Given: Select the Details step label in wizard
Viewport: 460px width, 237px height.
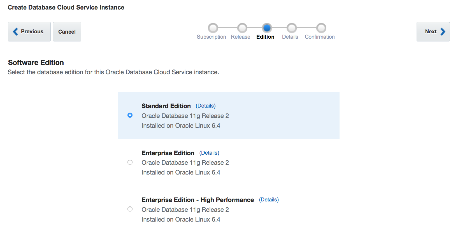Looking at the screenshot, I should tap(290, 37).
